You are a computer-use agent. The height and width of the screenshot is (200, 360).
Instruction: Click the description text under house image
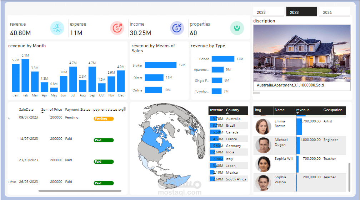tap(290, 85)
